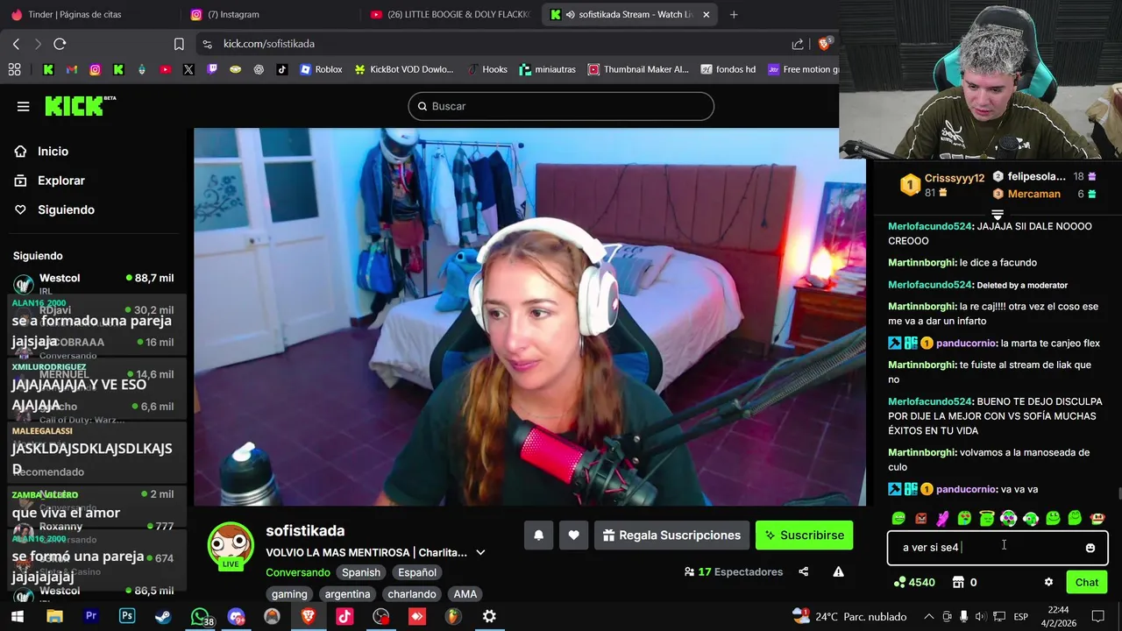The height and width of the screenshot is (631, 1122).
Task: Click the Spanish tag
Action: click(x=361, y=572)
